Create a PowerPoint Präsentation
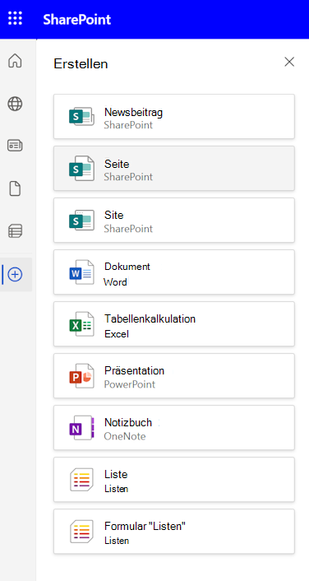309x581 pixels. (174, 376)
